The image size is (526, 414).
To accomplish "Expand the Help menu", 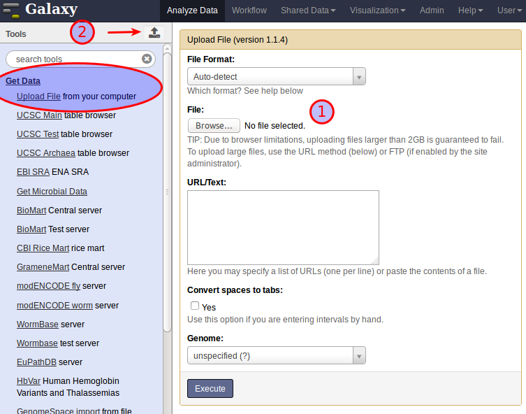I will [470, 10].
